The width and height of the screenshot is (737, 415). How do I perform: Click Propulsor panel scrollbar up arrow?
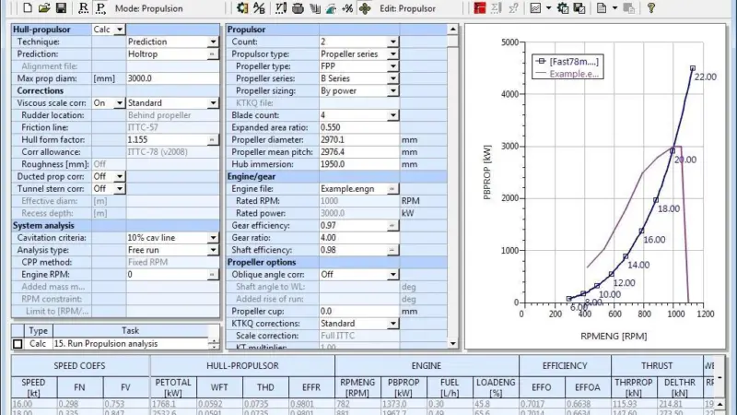click(452, 30)
